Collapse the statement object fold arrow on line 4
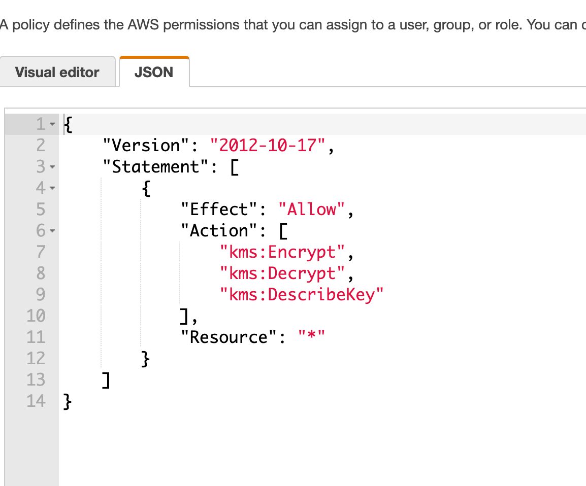 52,188
